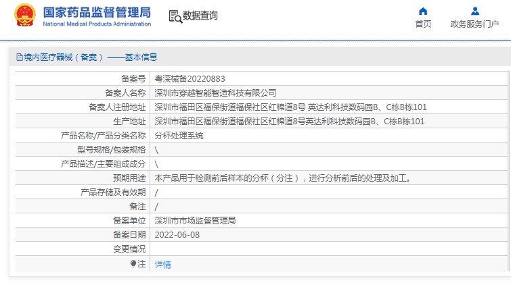
Task: Click the 备案单位 row label
Action: pos(129,221)
